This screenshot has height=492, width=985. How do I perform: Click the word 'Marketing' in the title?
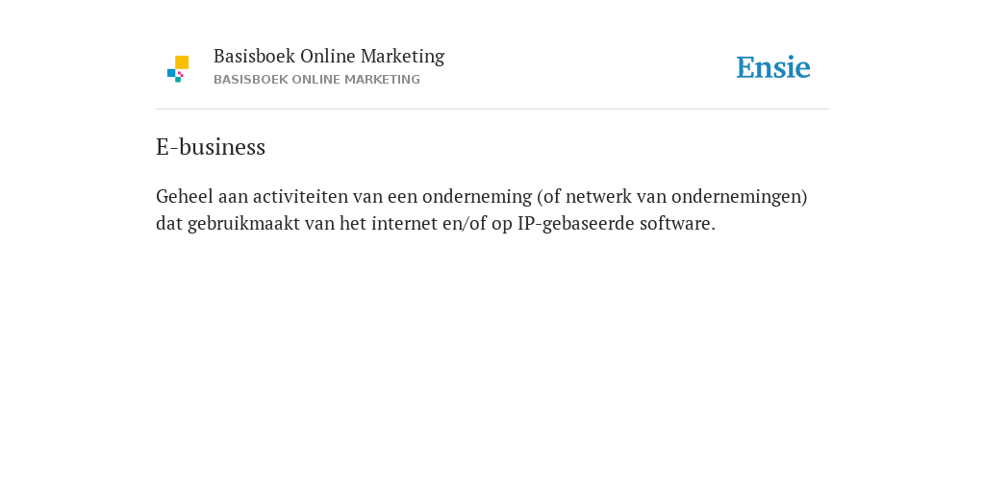pyautogui.click(x=403, y=57)
